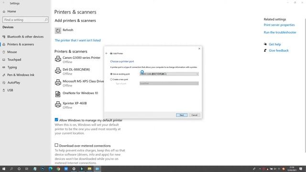This screenshot has height=172, width=306.
Task: Open the 'Type of port' dropdown
Action: click(x=169, y=84)
